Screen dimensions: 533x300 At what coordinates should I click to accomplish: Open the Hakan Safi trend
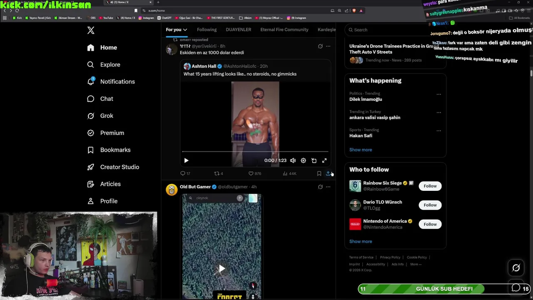[x=361, y=136]
